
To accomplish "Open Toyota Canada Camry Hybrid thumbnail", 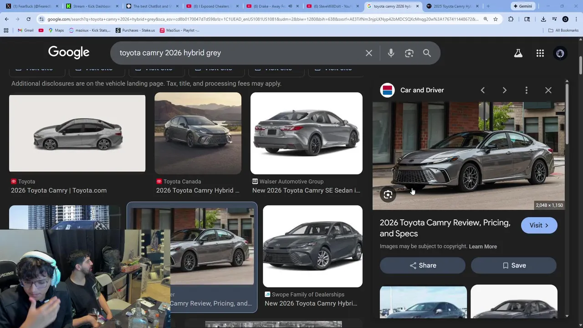I will click(198, 133).
